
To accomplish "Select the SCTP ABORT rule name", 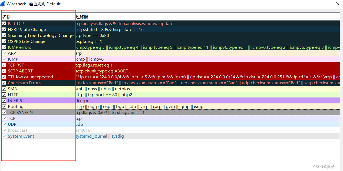I will (x=20, y=71).
